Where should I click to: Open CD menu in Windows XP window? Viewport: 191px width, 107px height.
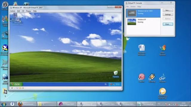point(23,11)
